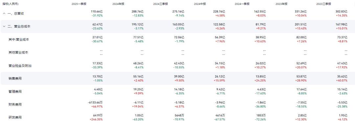Expand the 二、营业总成本 row chevron
The width and height of the screenshot is (355, 124).
tap(4, 27)
